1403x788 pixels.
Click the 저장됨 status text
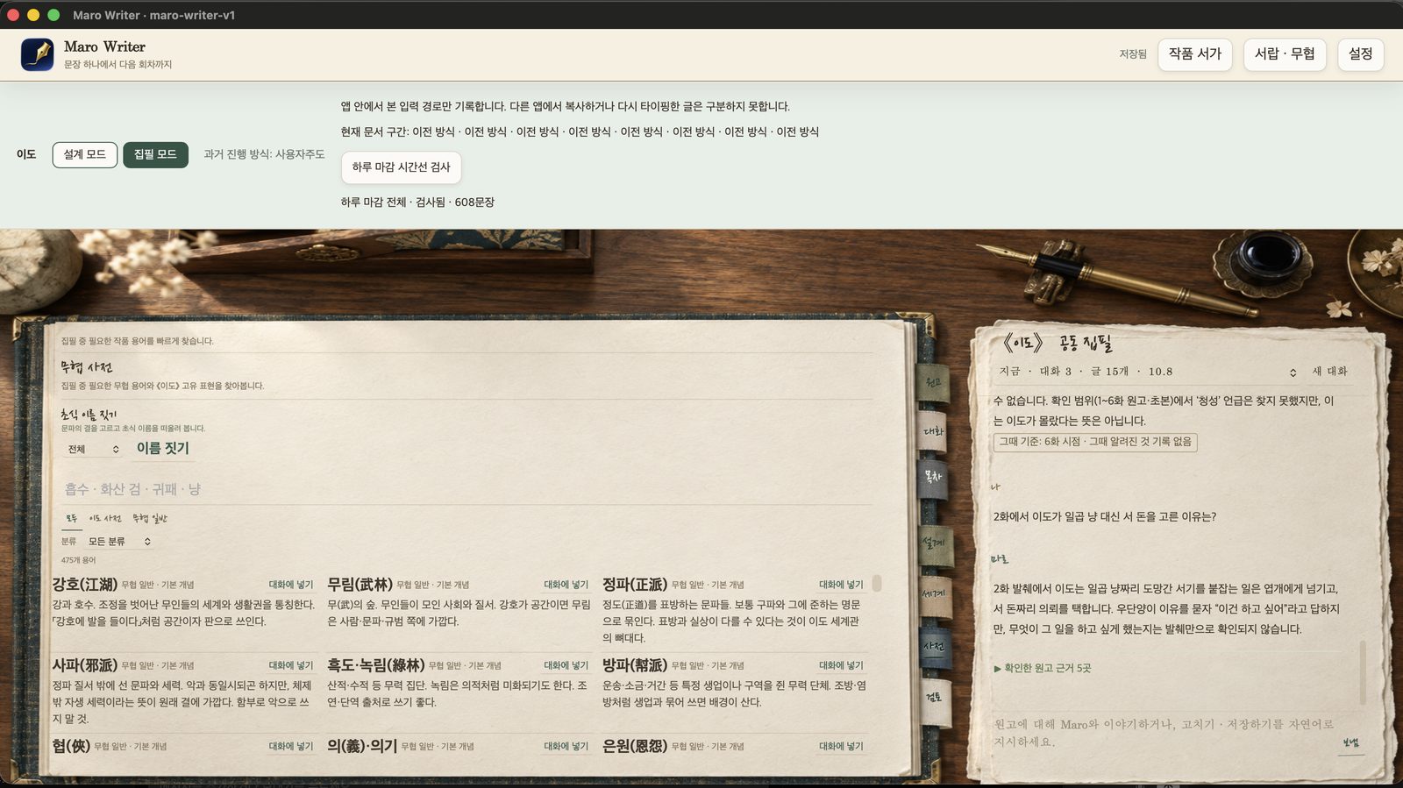pos(1133,54)
